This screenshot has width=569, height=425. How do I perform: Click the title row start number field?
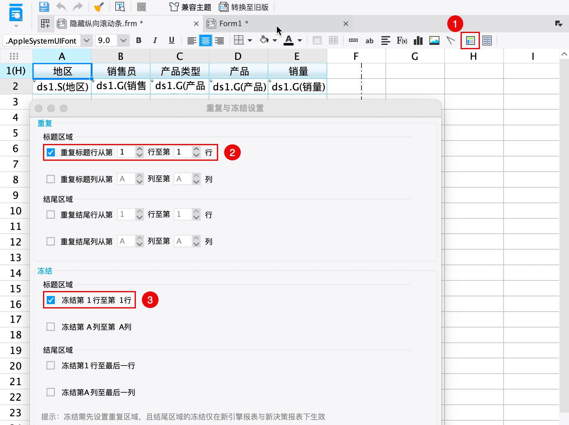pos(126,152)
